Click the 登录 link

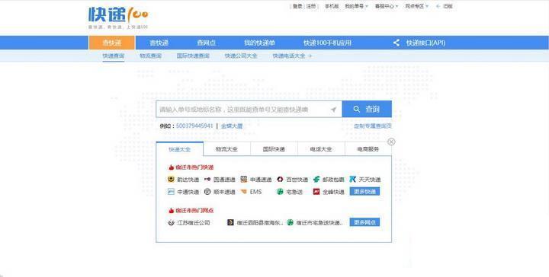click(x=297, y=6)
